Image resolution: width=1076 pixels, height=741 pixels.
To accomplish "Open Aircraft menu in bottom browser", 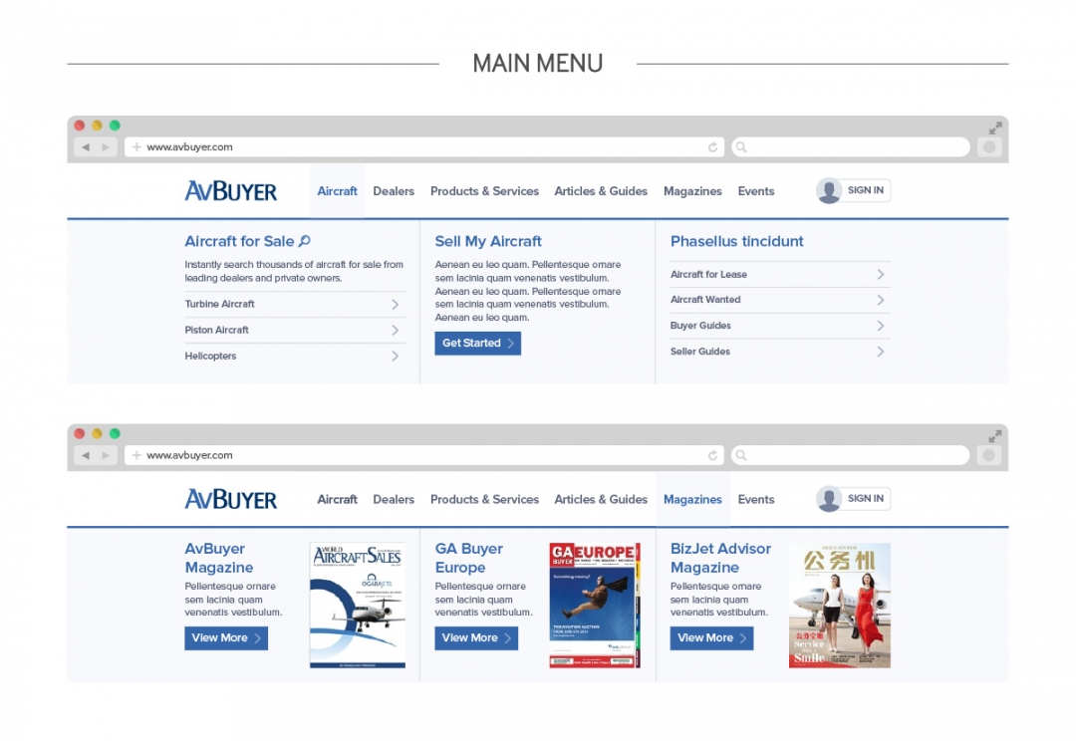I will [337, 500].
